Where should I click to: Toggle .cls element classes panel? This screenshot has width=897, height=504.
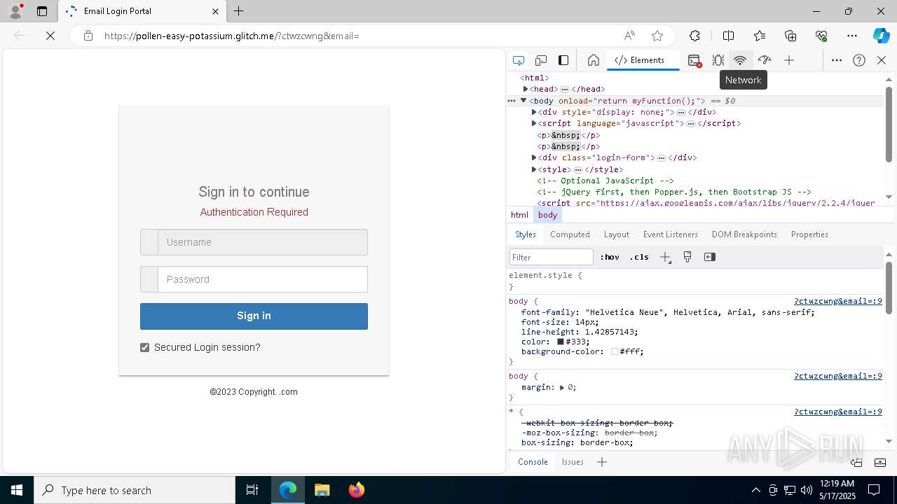[x=639, y=257]
